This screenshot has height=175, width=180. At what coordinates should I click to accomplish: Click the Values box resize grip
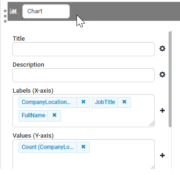(152, 167)
